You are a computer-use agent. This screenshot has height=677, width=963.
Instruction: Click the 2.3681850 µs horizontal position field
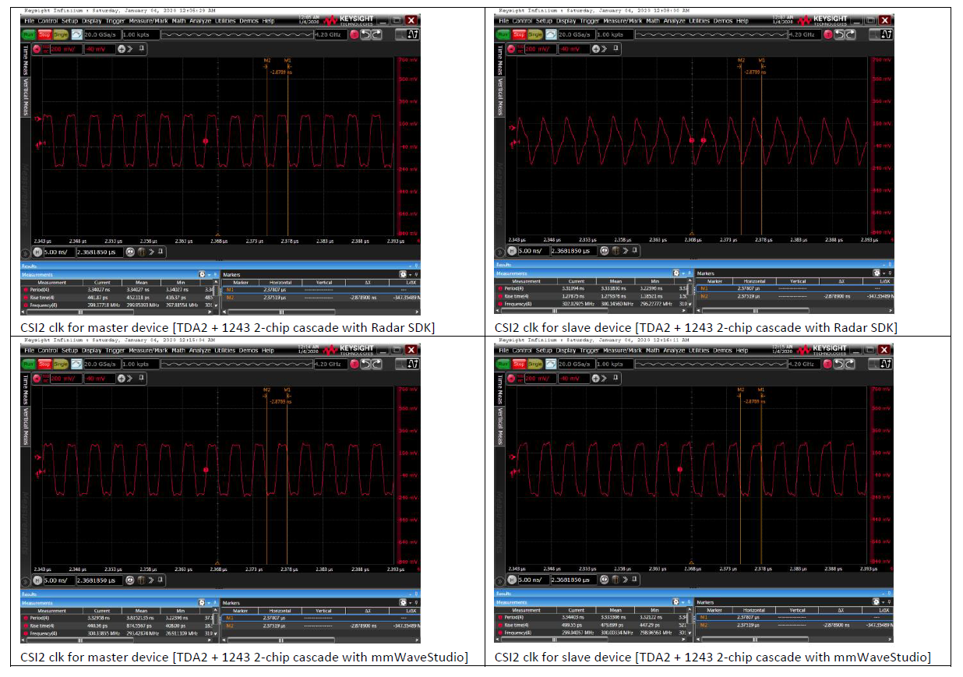click(101, 252)
